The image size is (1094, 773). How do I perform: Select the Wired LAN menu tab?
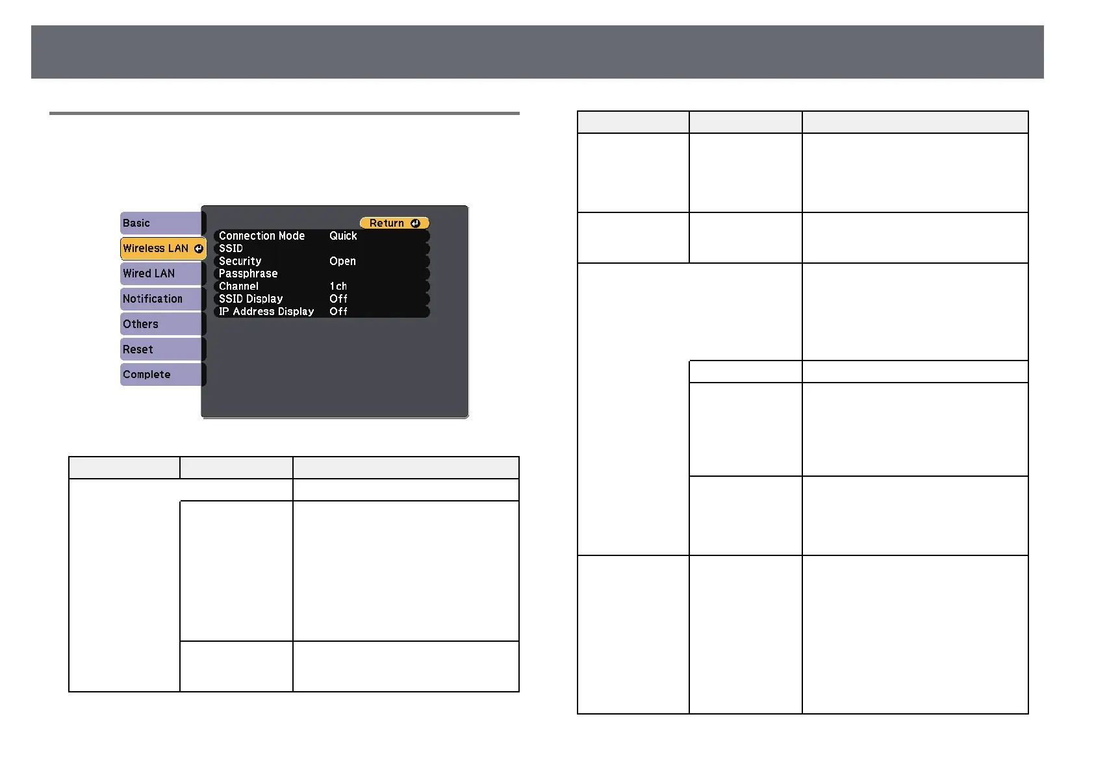point(162,273)
